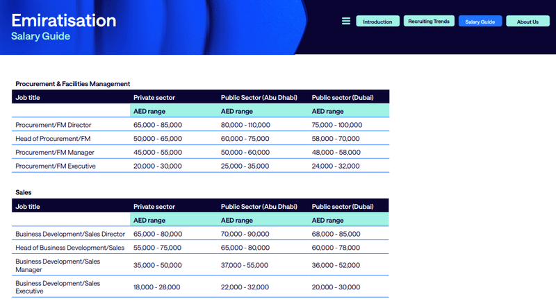556x306 pixels.
Task: Click the Emiratisation title heading
Action: tap(64, 20)
